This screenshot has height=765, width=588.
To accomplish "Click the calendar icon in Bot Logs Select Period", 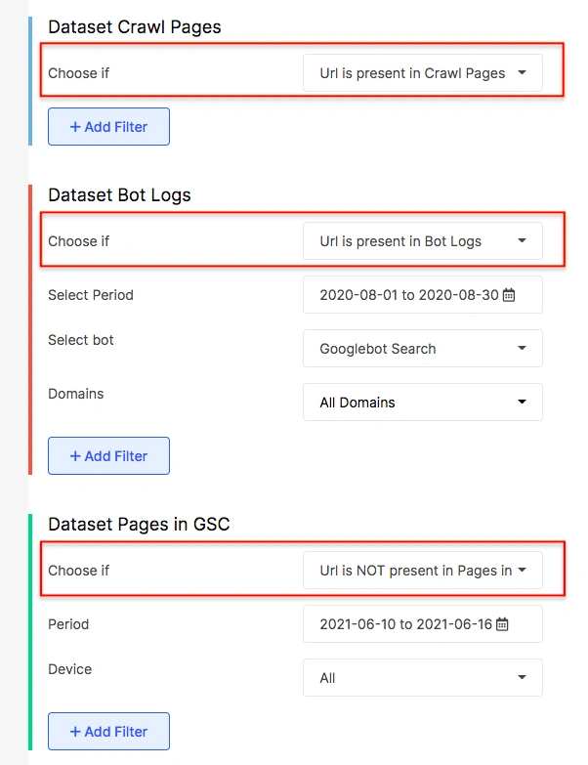I will pos(508,295).
